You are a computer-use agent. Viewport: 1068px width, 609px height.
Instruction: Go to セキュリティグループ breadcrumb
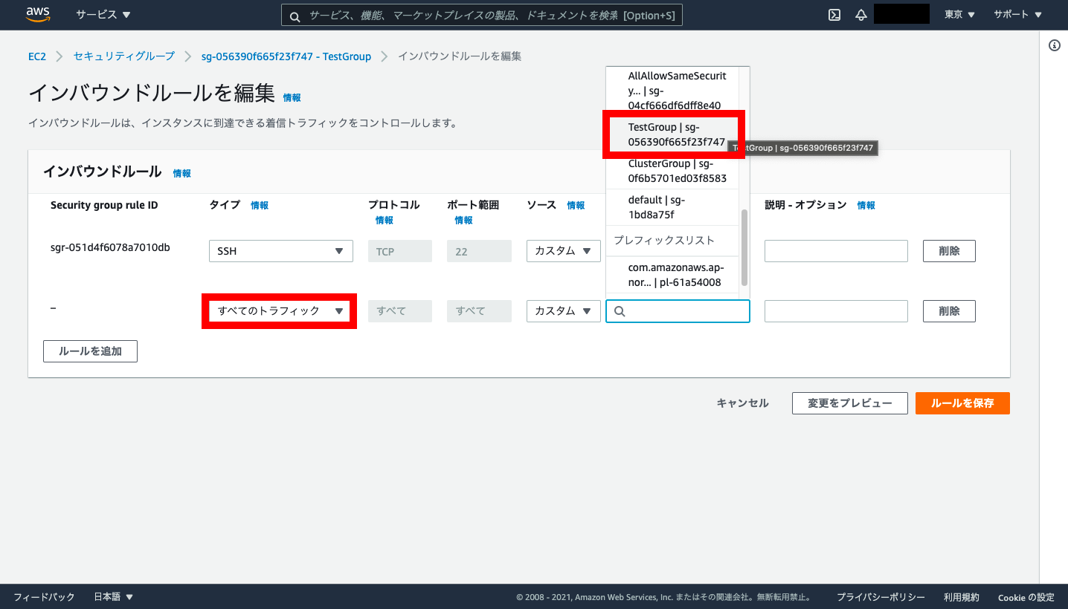click(124, 56)
